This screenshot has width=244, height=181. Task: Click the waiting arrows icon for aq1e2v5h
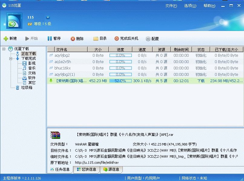[51, 62]
